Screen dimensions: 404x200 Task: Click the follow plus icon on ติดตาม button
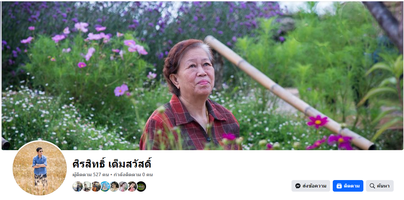point(339,186)
